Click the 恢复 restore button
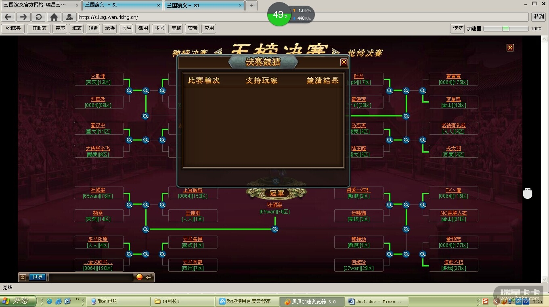Viewport: 549px width, 307px height. (458, 28)
